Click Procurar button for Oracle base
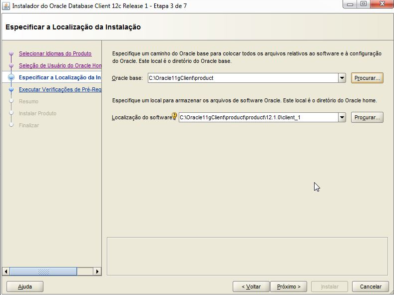Image resolution: width=394 pixels, height=295 pixels. pyautogui.click(x=367, y=78)
